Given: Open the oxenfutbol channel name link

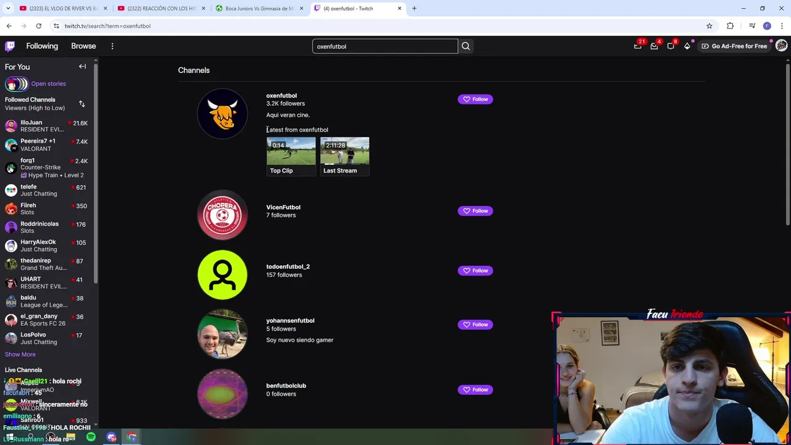Looking at the screenshot, I should pyautogui.click(x=281, y=96).
